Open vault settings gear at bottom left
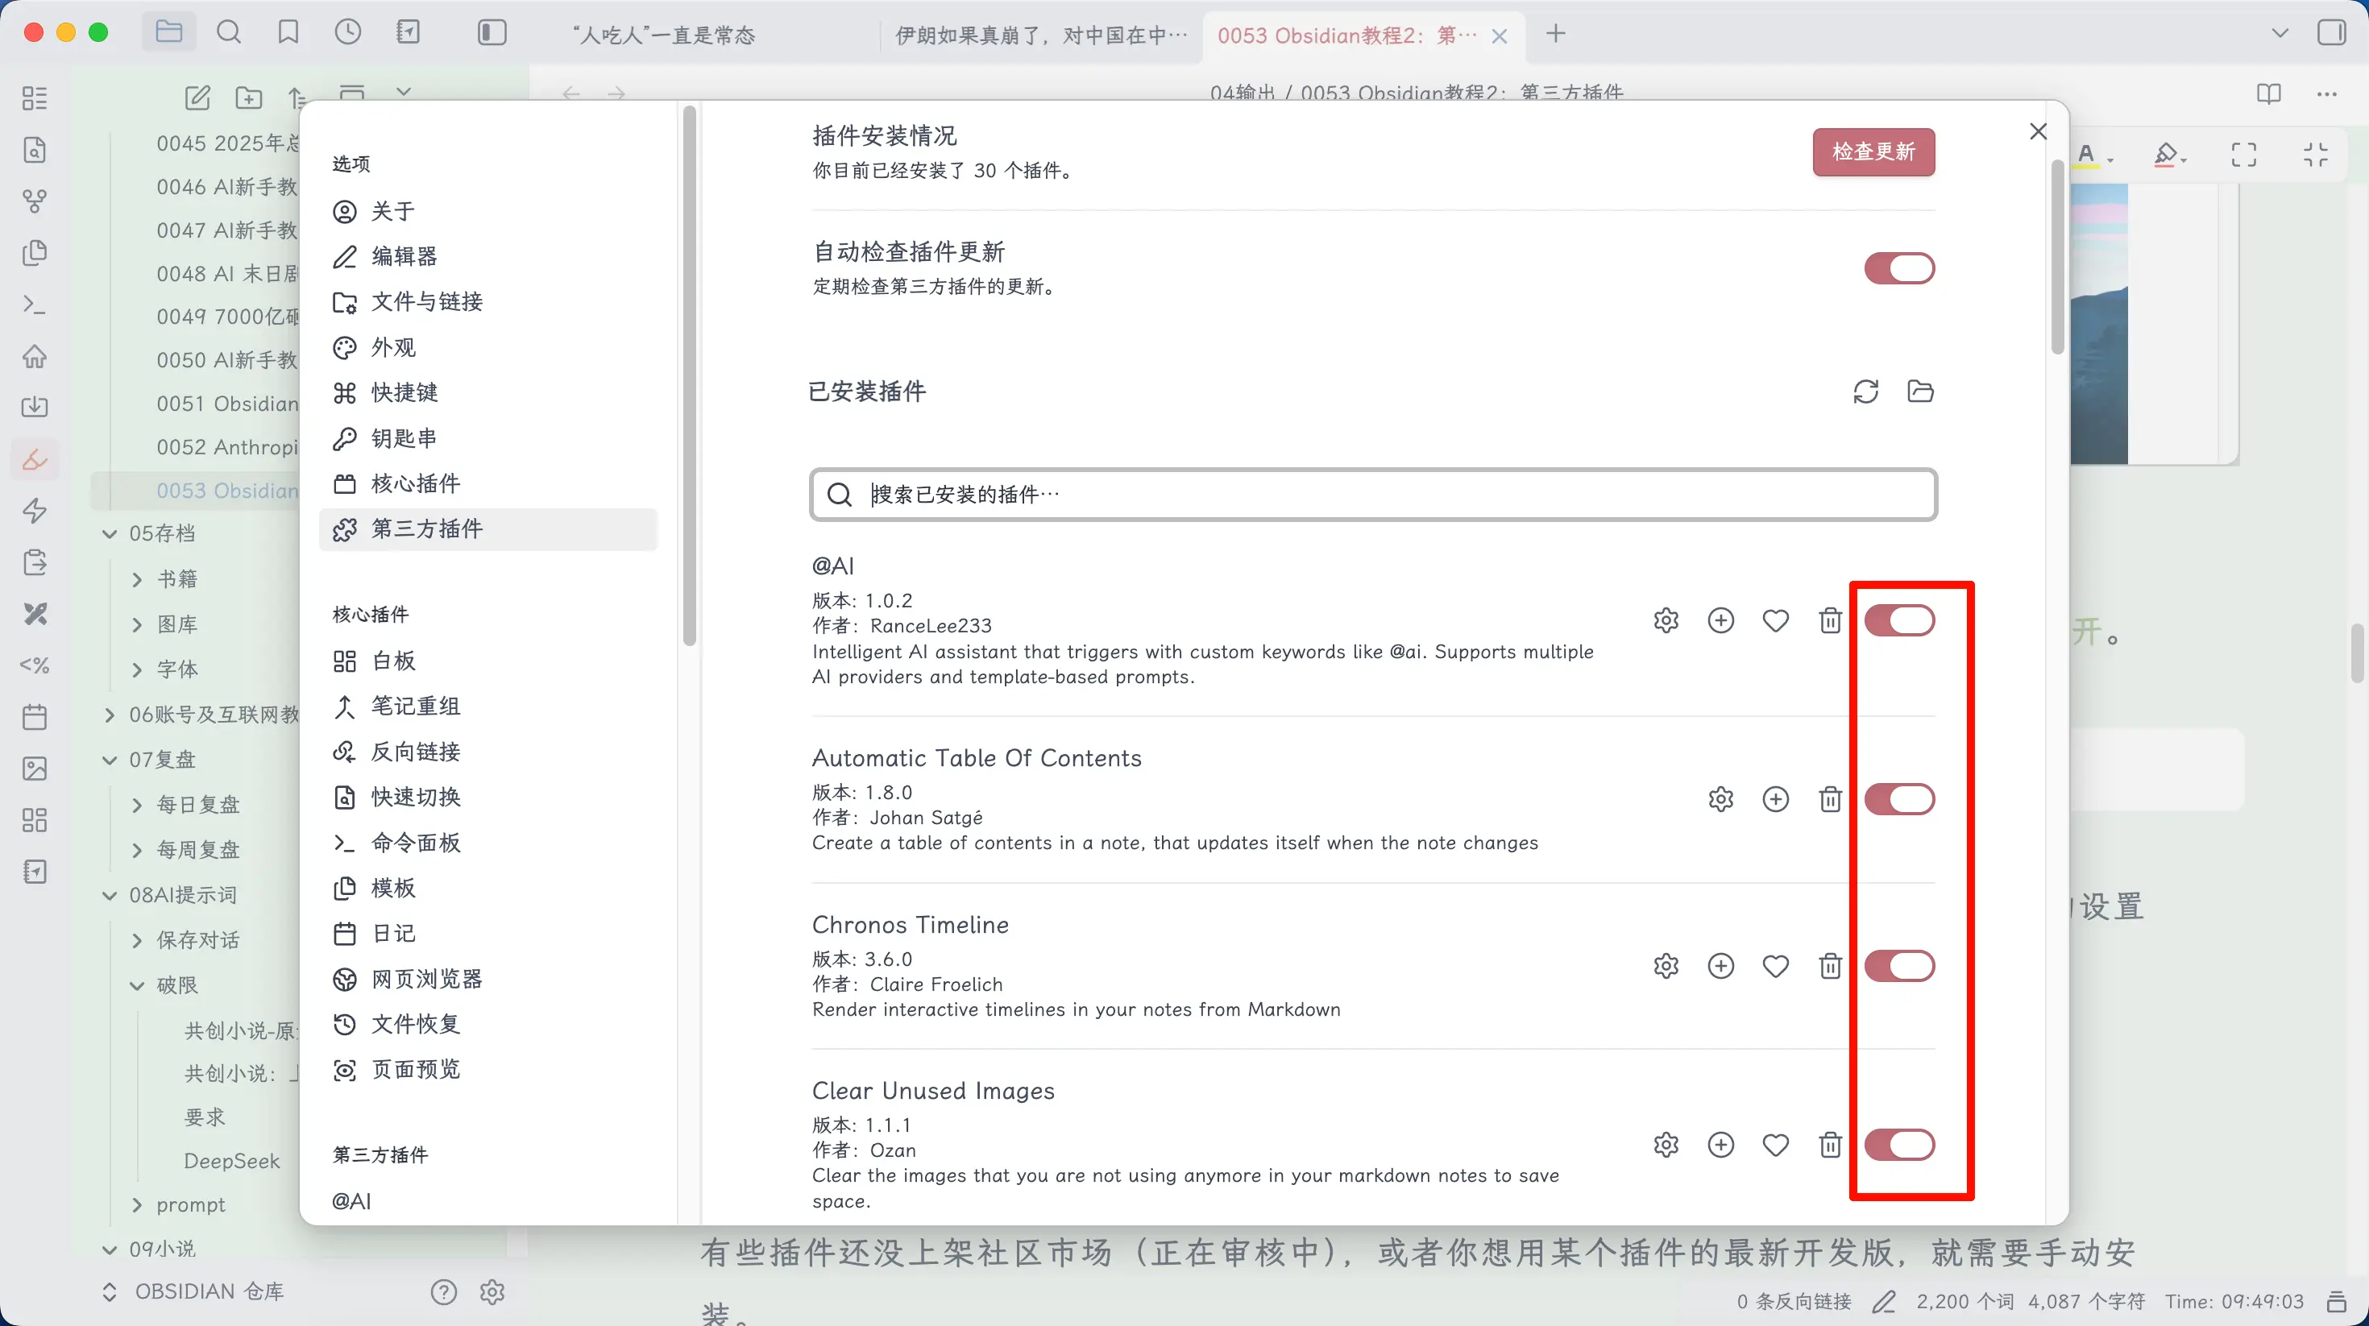This screenshot has width=2369, height=1326. [492, 1292]
